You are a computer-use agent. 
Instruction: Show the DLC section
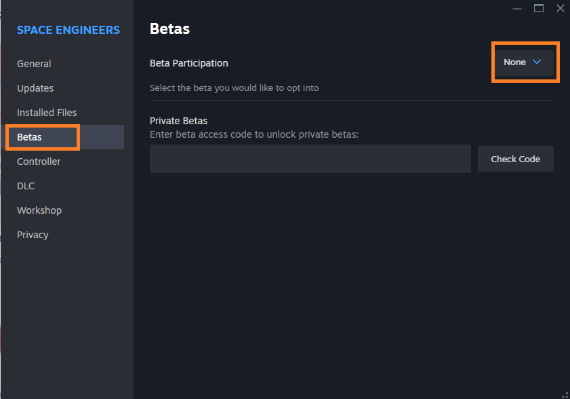point(26,186)
